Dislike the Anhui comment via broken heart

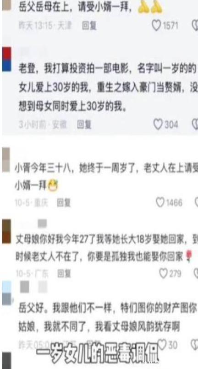[196, 124]
